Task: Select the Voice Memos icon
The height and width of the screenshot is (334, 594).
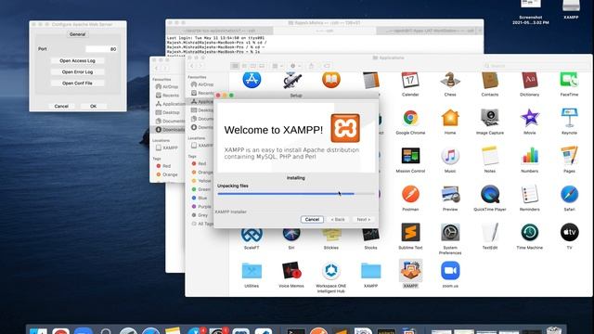Action: [x=291, y=271]
